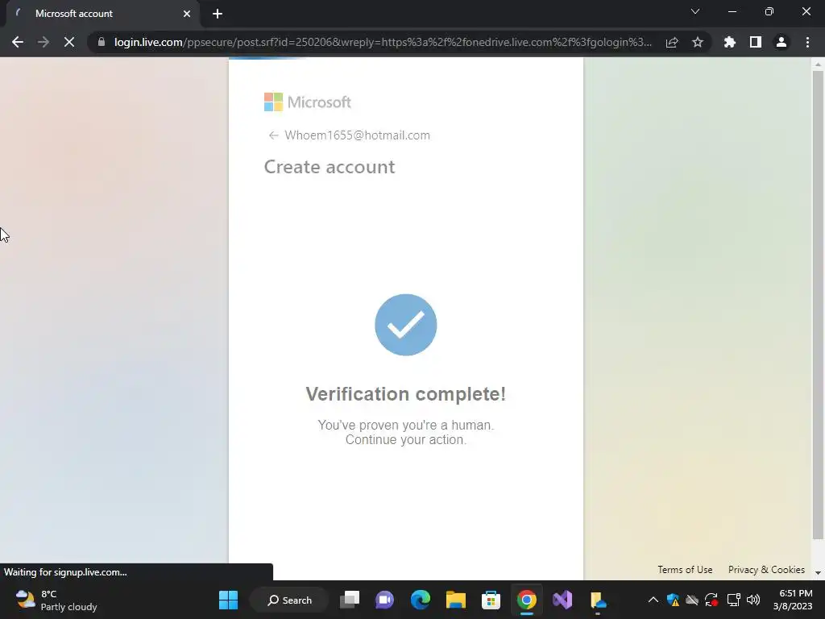
Task: Open a new browser tab
Action: pos(218,14)
